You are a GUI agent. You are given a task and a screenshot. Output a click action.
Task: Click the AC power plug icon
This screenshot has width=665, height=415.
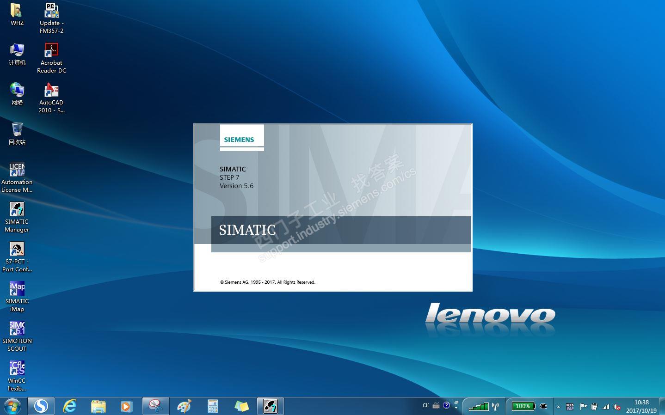pyautogui.click(x=544, y=406)
